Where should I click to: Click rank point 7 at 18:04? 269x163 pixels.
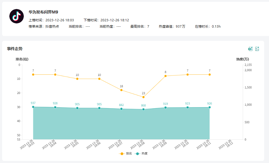tap(55, 74)
